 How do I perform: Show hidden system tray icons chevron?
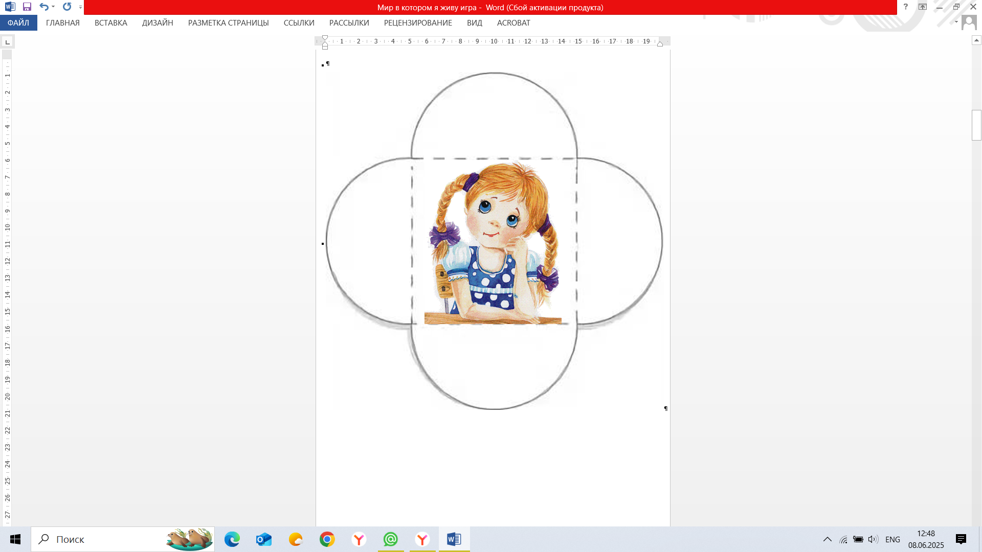tap(827, 539)
